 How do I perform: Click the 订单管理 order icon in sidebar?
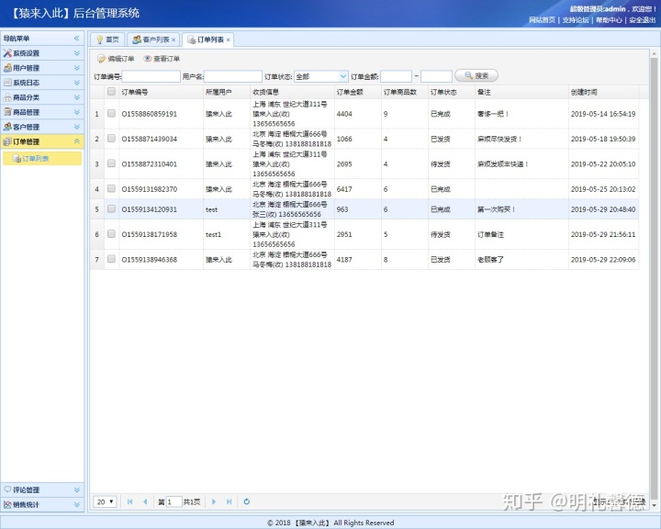pos(7,141)
